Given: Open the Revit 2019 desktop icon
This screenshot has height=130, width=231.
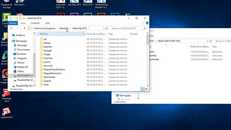Looking at the screenshot, I should click(x=88, y=3).
